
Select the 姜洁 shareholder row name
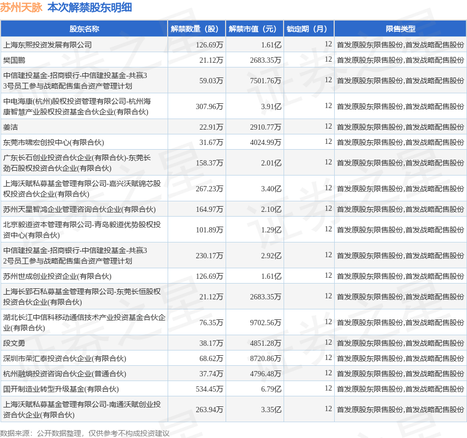(x=11, y=127)
